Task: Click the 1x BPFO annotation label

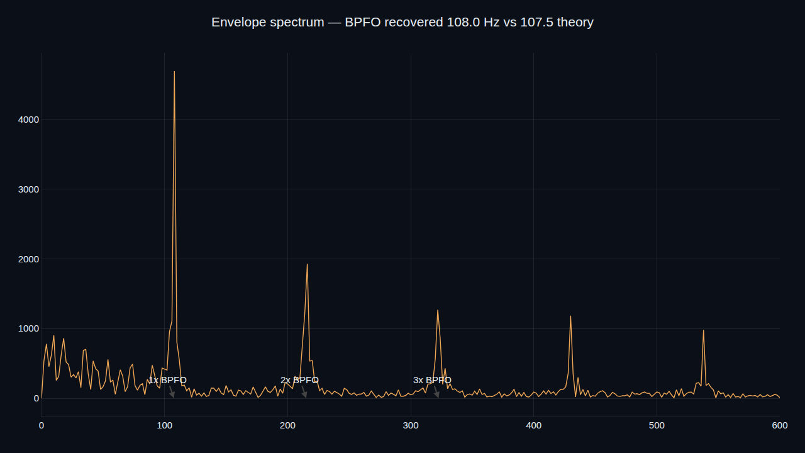Action: pyautogui.click(x=167, y=380)
